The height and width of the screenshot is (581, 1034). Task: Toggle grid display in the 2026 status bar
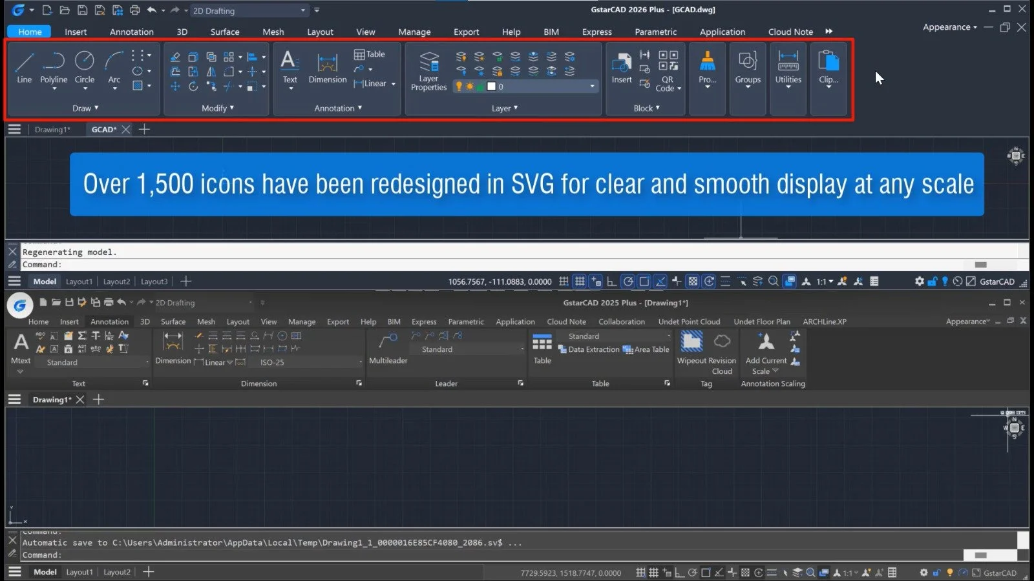580,281
